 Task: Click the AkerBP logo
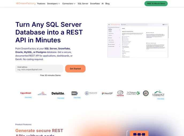pyautogui.click(x=107, y=93)
